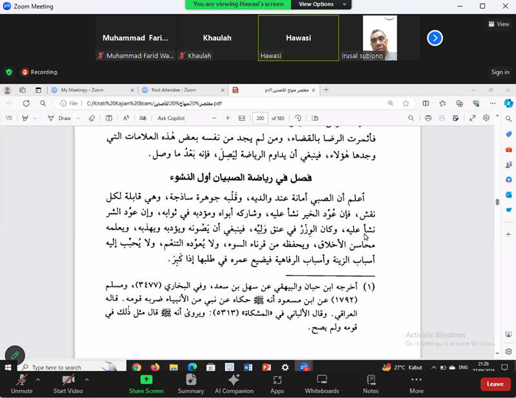Expand audio options arrow beside Unmute
The width and height of the screenshot is (516, 398).
pos(38,379)
